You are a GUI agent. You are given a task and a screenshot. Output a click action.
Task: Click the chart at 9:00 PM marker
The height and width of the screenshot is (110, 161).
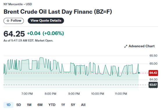(74, 94)
